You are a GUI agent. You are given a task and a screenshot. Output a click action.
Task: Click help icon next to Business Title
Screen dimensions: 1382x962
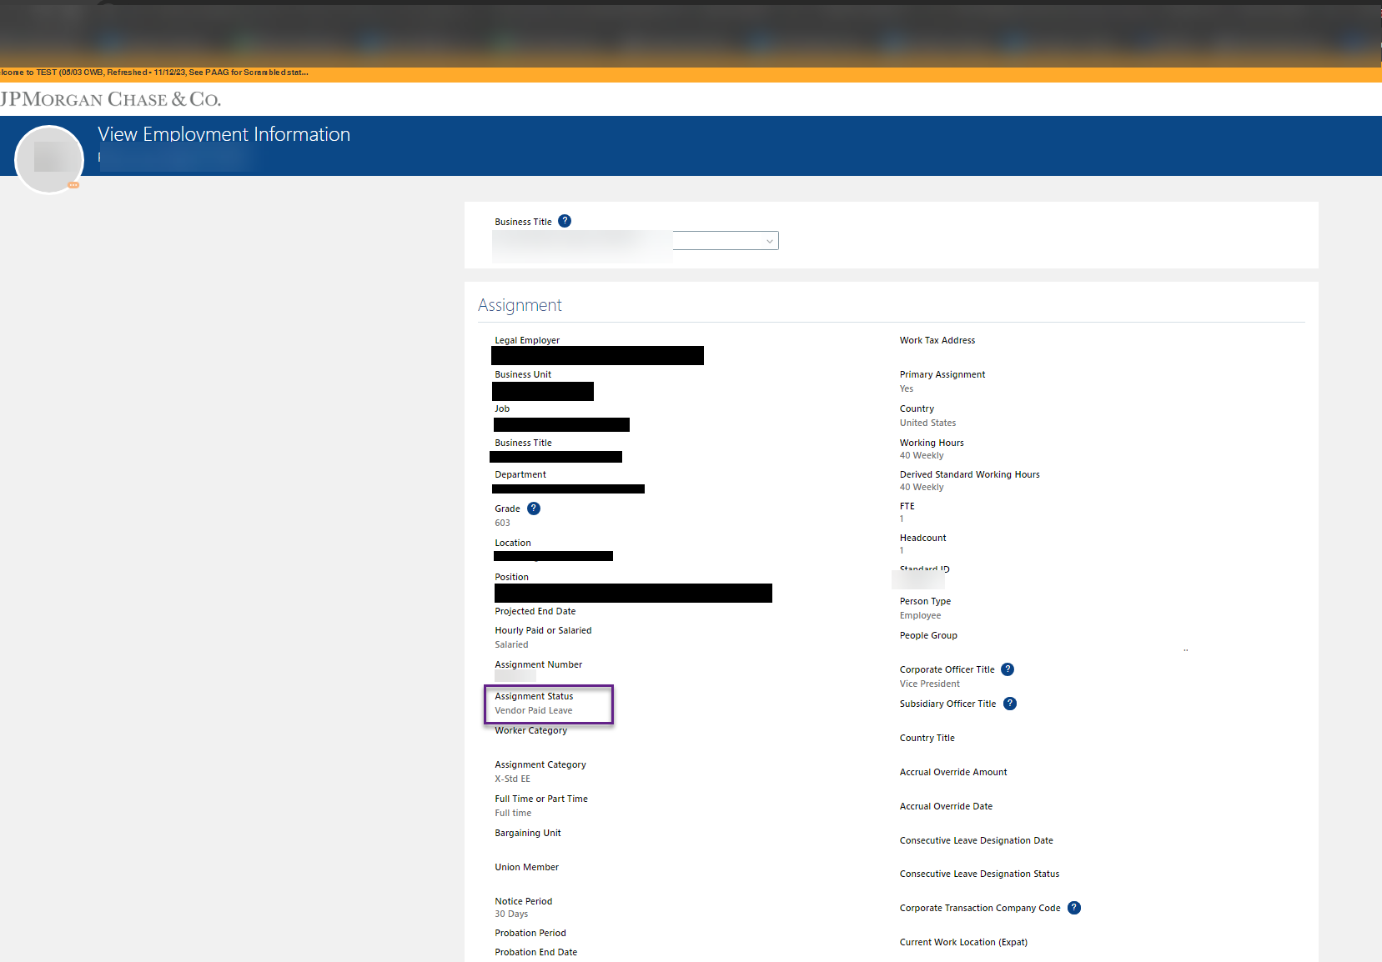pos(565,221)
